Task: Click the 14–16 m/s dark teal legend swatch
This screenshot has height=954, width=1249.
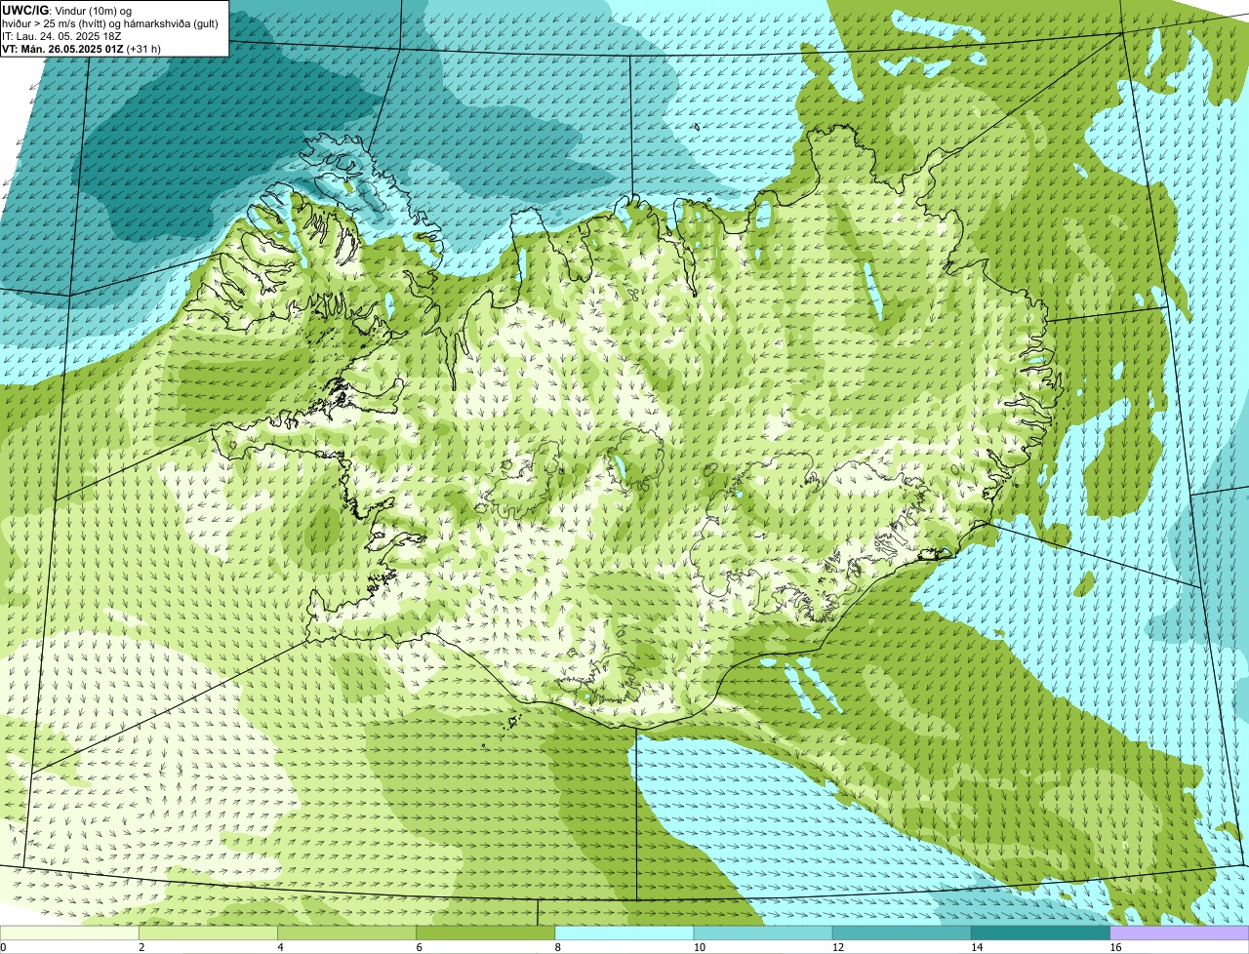Action: 1040,933
